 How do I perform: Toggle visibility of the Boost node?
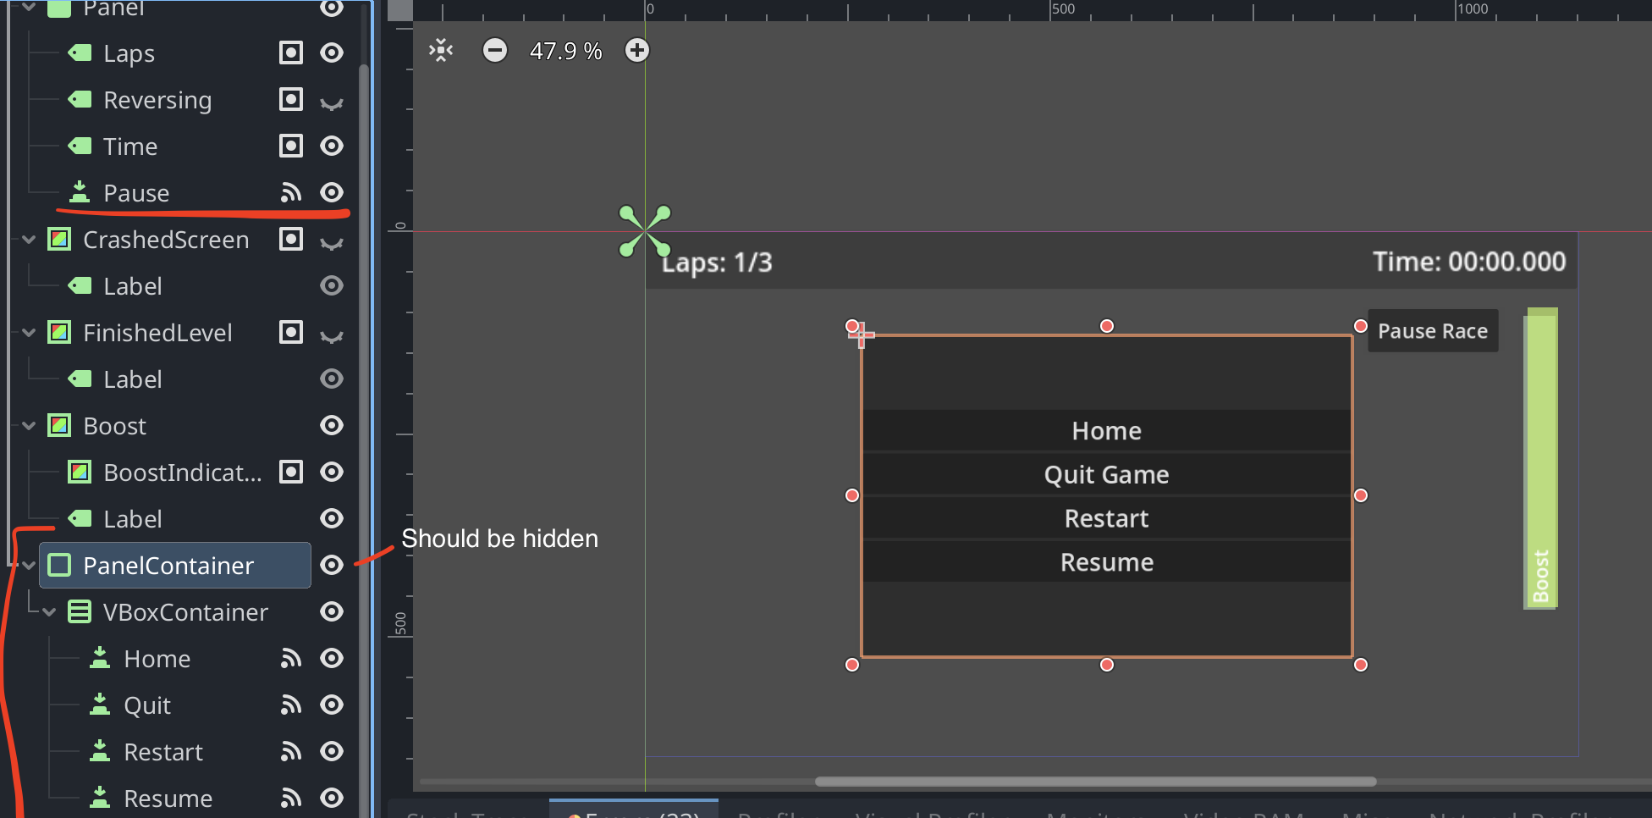[x=332, y=426]
